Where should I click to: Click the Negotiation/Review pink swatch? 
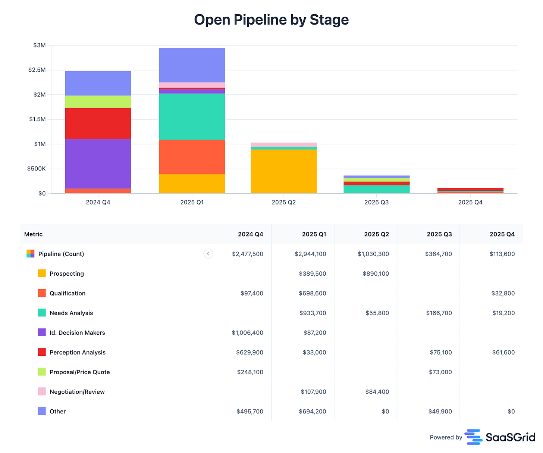click(41, 391)
